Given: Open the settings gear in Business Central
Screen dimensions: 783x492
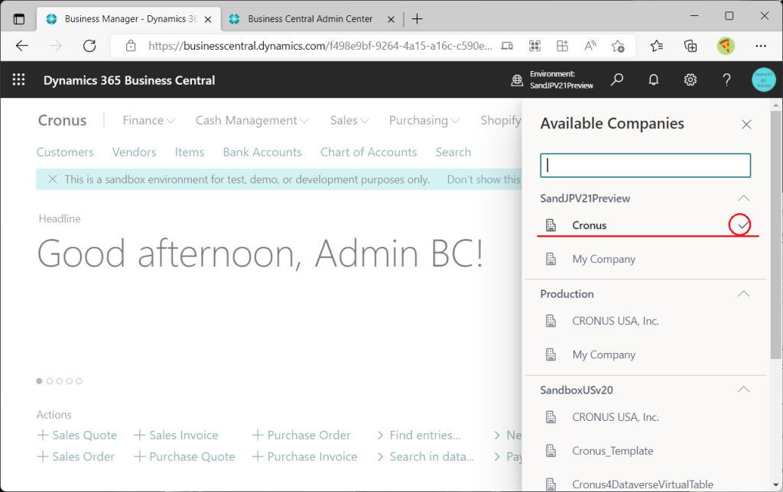Looking at the screenshot, I should (x=690, y=80).
